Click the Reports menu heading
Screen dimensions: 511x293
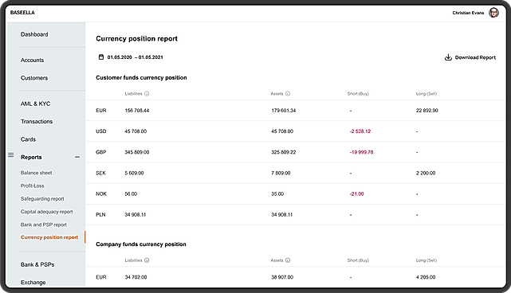point(31,157)
